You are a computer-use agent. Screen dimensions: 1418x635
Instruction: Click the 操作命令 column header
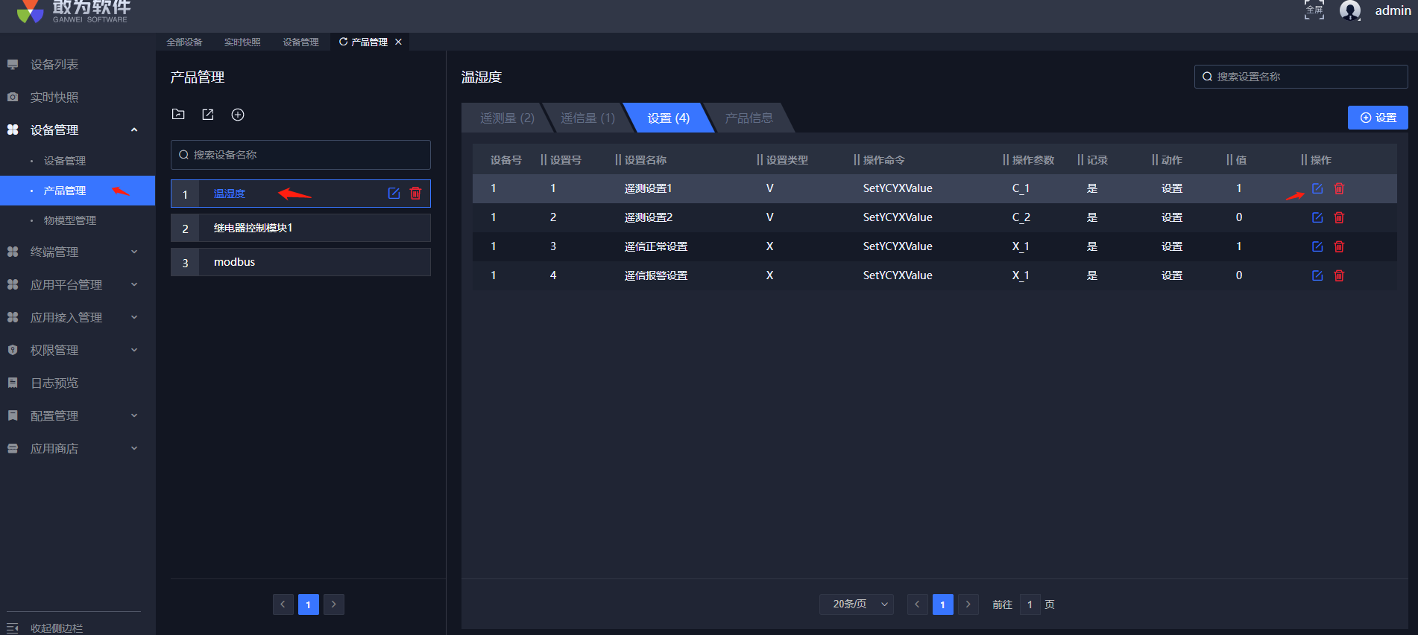click(884, 160)
